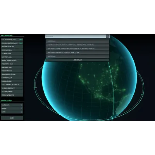The image size is (155, 155).
Task: Click the NEW badge on San Francisco
Action: pyautogui.click(x=21, y=40)
